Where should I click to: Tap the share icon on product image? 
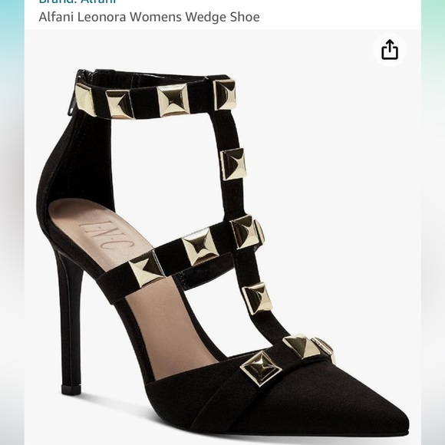click(x=390, y=50)
